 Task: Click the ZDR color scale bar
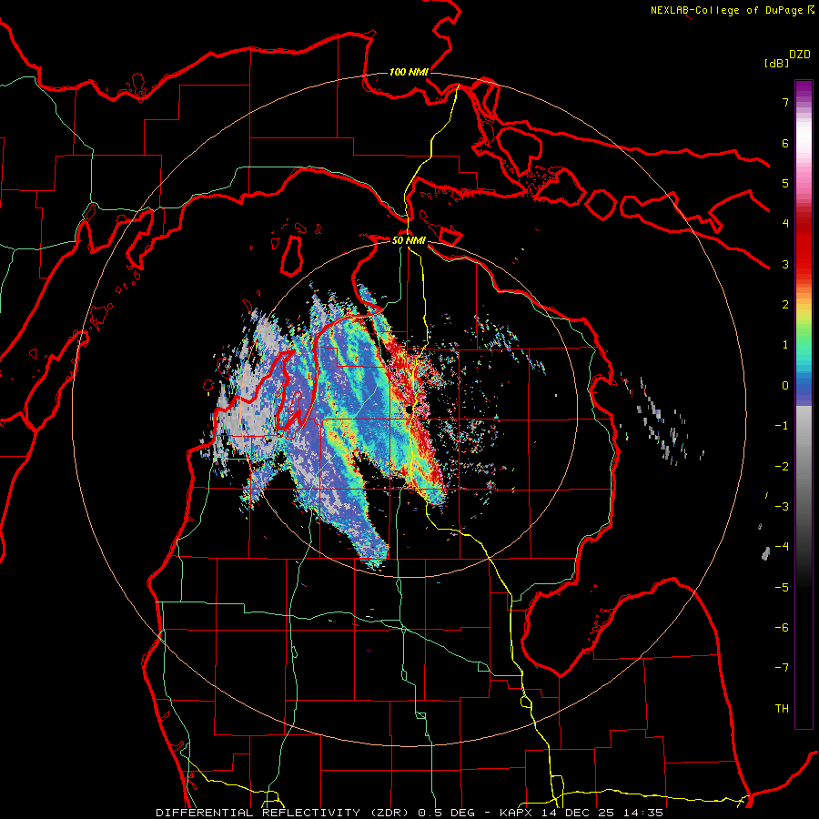(804, 404)
